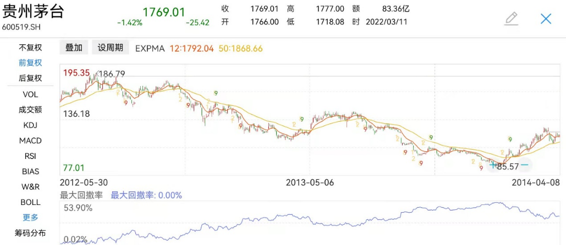Switch to the MACD indicator

(x=30, y=141)
